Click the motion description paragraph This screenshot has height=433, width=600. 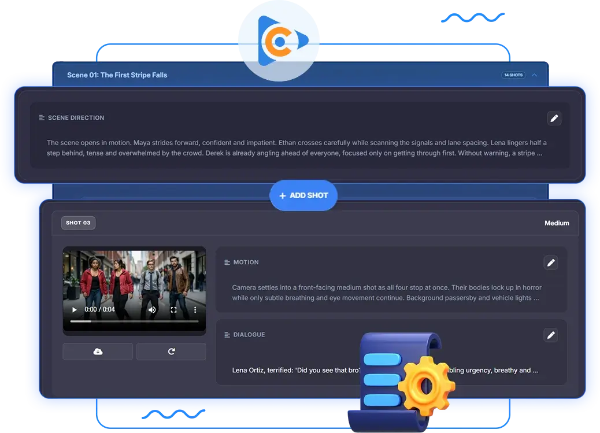click(x=387, y=293)
